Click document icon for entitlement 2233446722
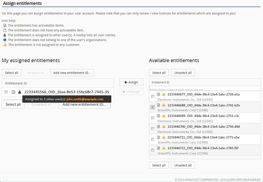The image size is (263, 182). pyautogui.click(x=159, y=148)
